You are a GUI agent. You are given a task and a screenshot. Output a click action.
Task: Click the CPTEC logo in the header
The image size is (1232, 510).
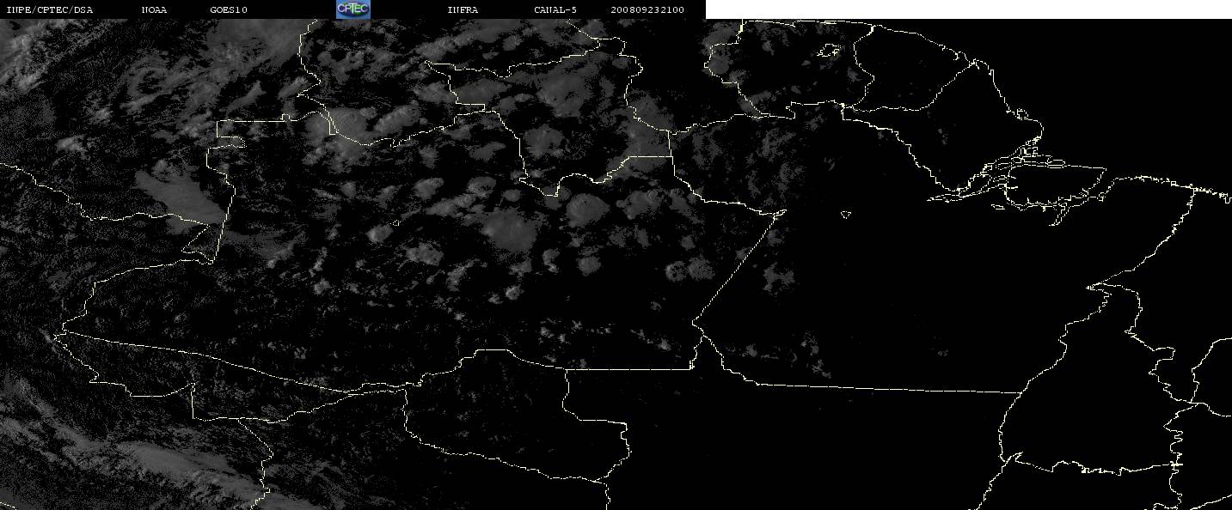352,9
